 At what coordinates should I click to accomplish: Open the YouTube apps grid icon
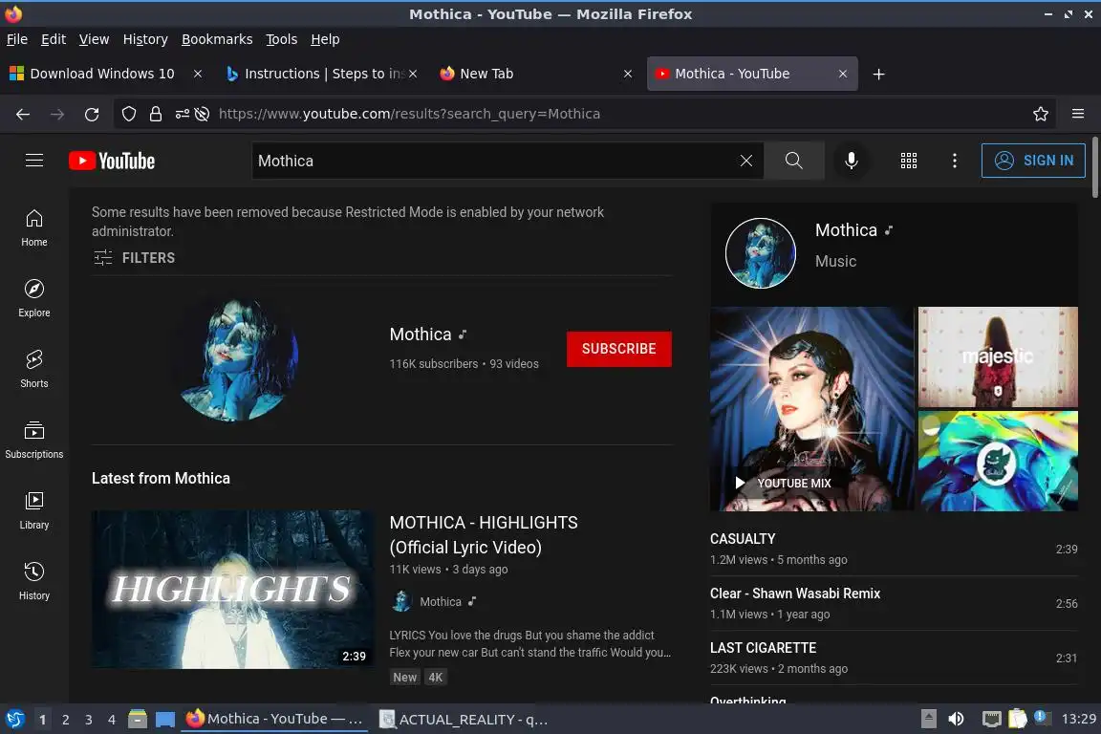(x=909, y=161)
